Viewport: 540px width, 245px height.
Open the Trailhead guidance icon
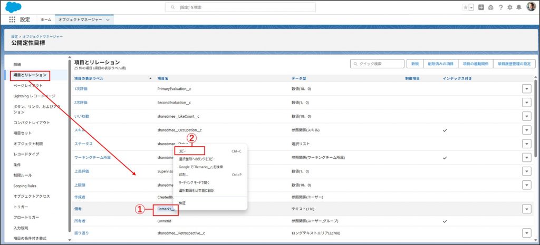pyautogui.click(x=490, y=7)
